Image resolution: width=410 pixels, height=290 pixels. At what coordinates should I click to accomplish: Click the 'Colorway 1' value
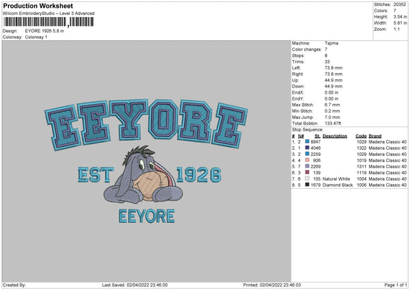(36, 37)
